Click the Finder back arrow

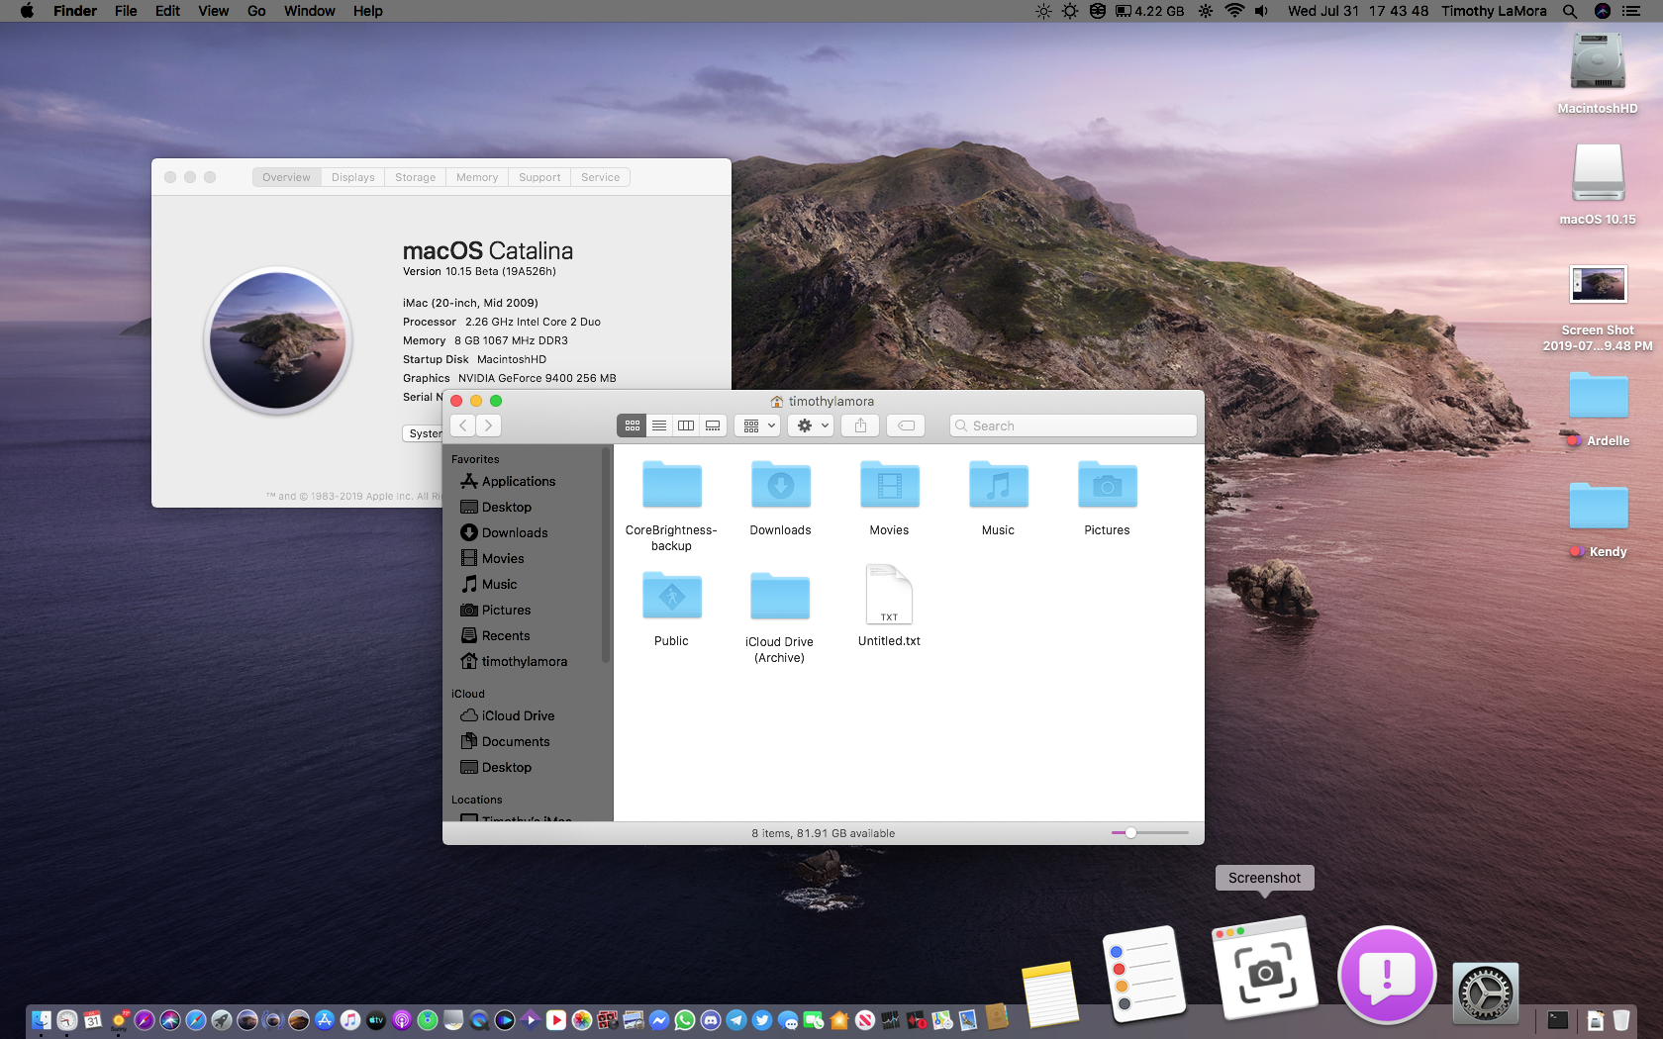[x=463, y=425]
